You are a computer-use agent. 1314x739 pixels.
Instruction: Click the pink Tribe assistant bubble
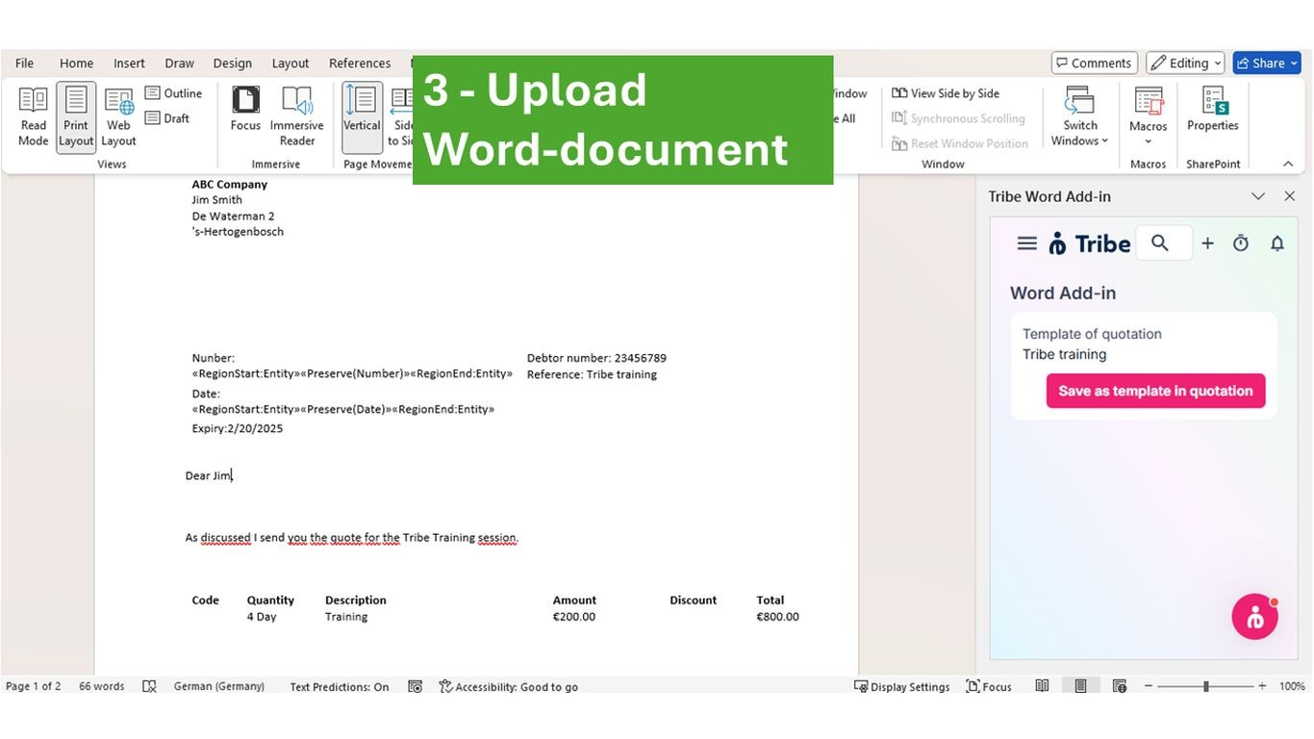pos(1255,617)
